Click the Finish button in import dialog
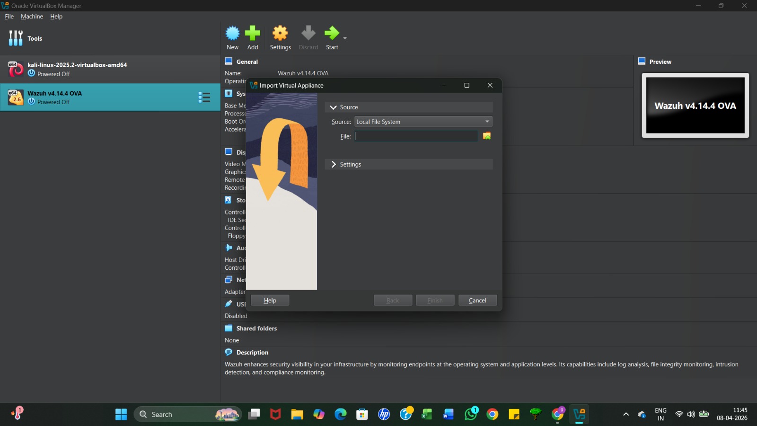This screenshot has width=757, height=426. pyautogui.click(x=435, y=301)
